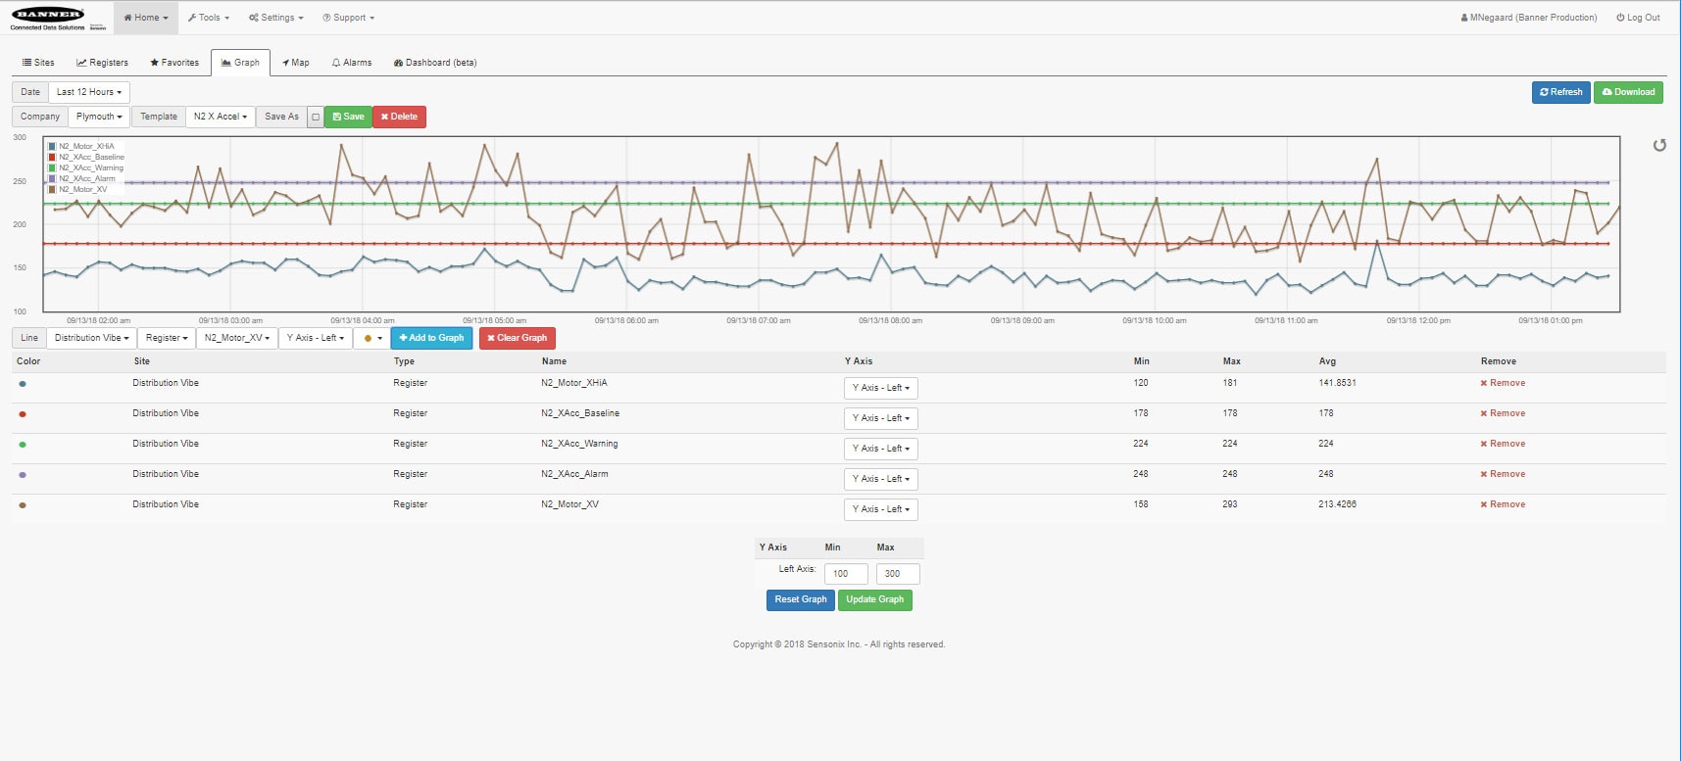Download the graph data
Screen dimensions: 1681x761
click(x=1627, y=92)
